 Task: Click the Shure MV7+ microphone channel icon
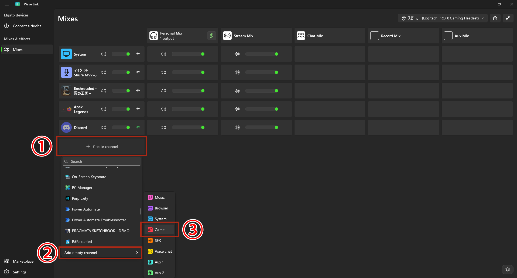[x=66, y=72]
